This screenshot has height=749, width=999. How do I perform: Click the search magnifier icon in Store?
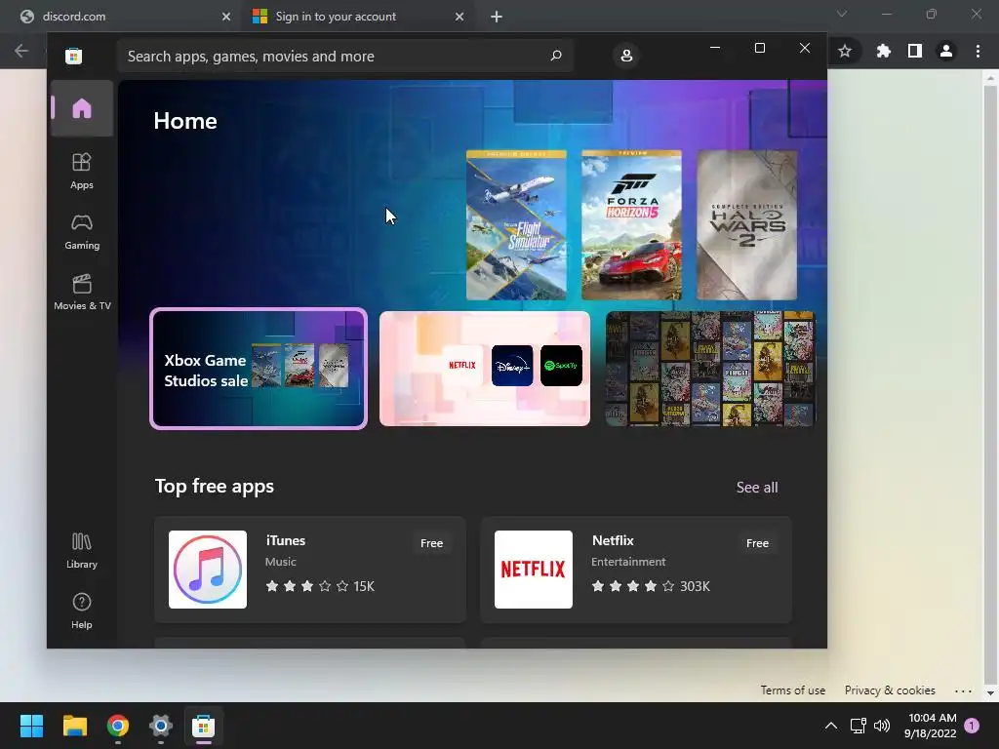pos(555,56)
